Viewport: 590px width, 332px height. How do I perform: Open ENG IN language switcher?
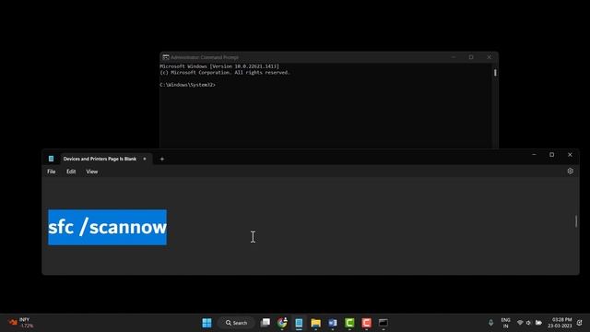(505, 323)
